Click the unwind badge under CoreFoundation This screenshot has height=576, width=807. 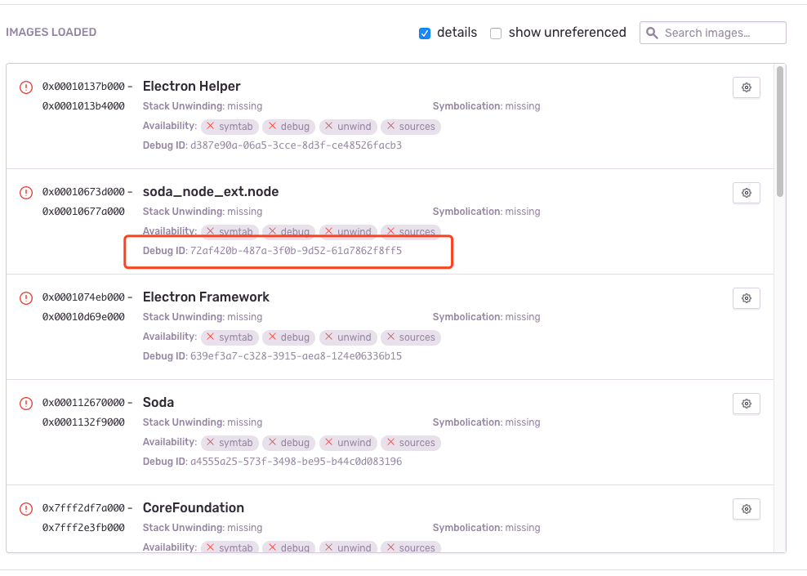tap(348, 547)
